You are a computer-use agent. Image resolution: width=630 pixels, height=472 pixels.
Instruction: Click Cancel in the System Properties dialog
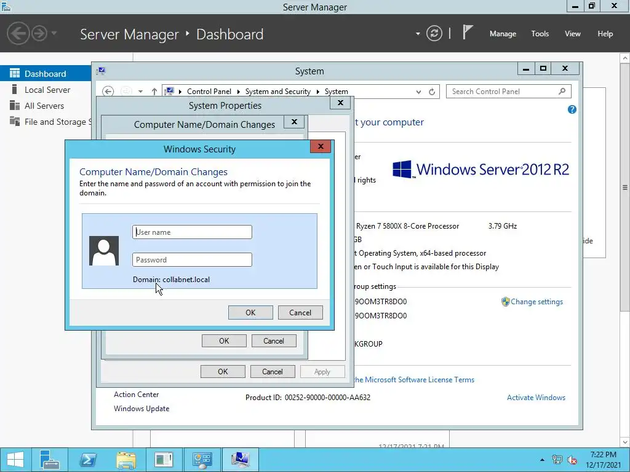tap(273, 372)
